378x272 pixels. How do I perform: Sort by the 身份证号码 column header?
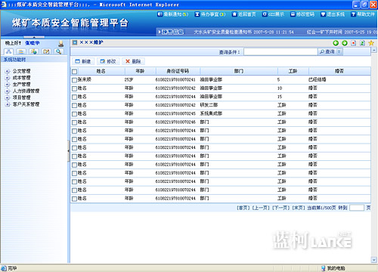click(x=178, y=71)
